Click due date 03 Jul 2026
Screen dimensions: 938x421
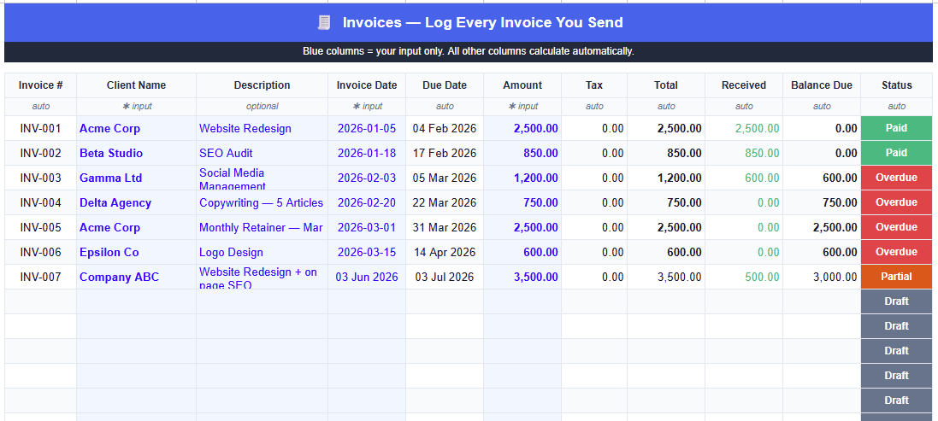coord(445,277)
